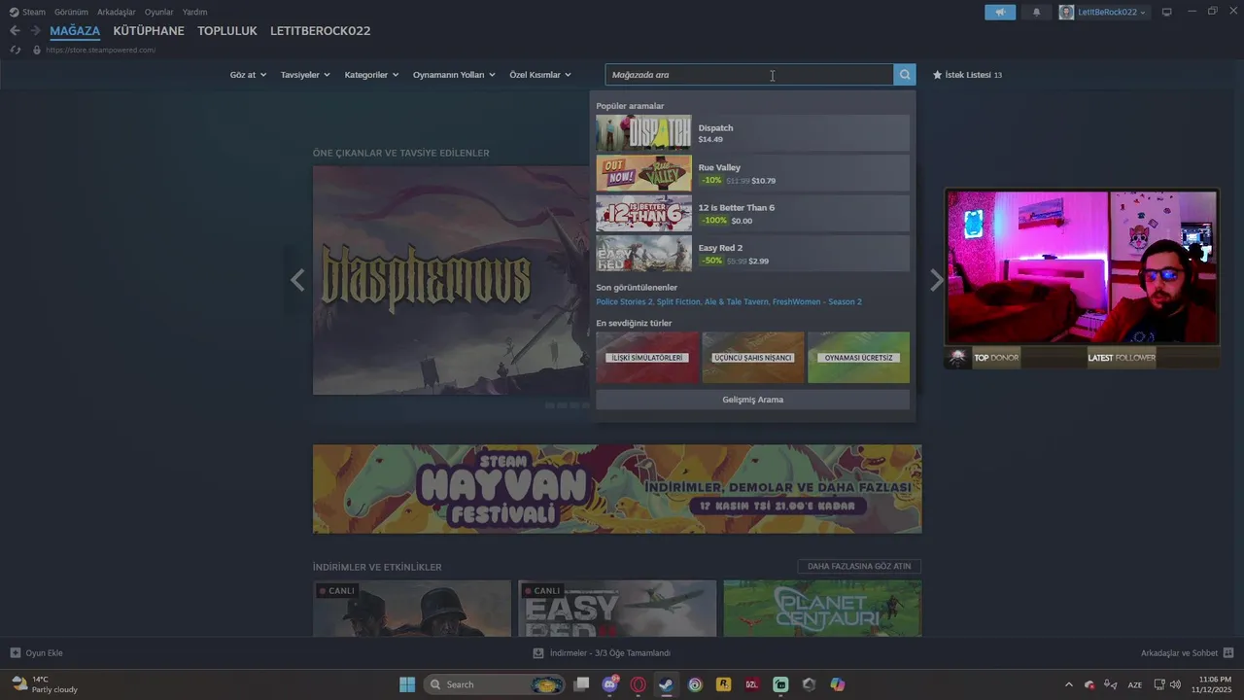Open the Yardım menu
1244x700 pixels.
pyautogui.click(x=194, y=12)
